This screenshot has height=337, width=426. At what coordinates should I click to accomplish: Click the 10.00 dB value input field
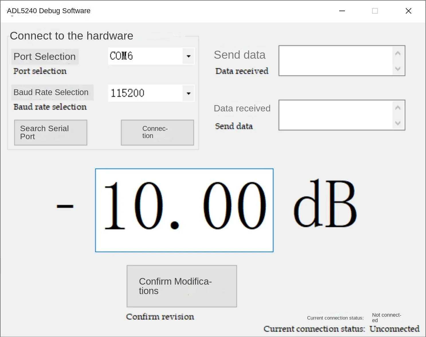coord(184,210)
